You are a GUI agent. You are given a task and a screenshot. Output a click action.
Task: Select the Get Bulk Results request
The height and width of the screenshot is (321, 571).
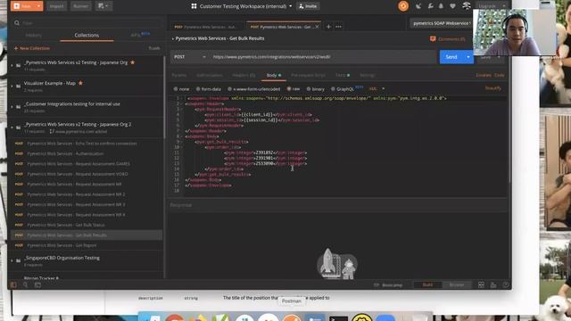click(x=87, y=235)
